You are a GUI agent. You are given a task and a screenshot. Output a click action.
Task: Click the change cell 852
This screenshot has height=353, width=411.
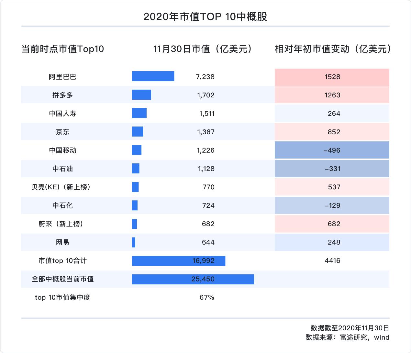[x=332, y=132]
